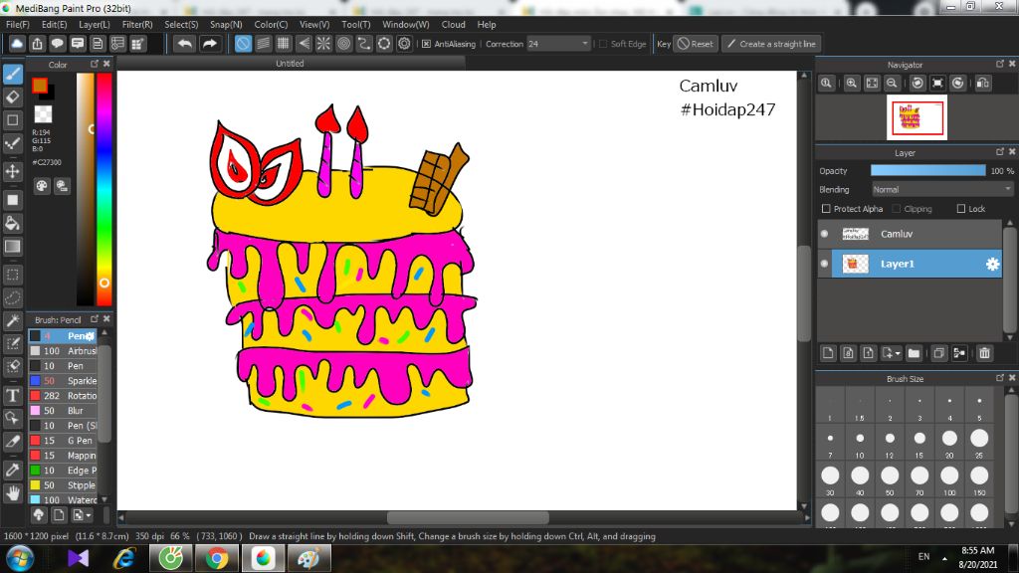Click the Windows Start button

click(20, 558)
